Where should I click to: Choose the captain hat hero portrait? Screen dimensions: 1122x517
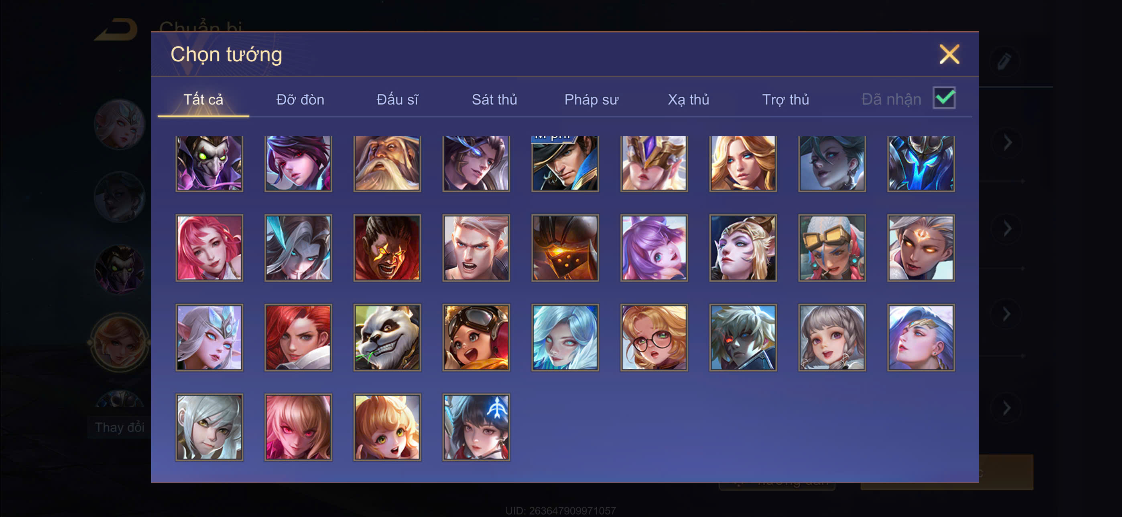[x=565, y=163]
